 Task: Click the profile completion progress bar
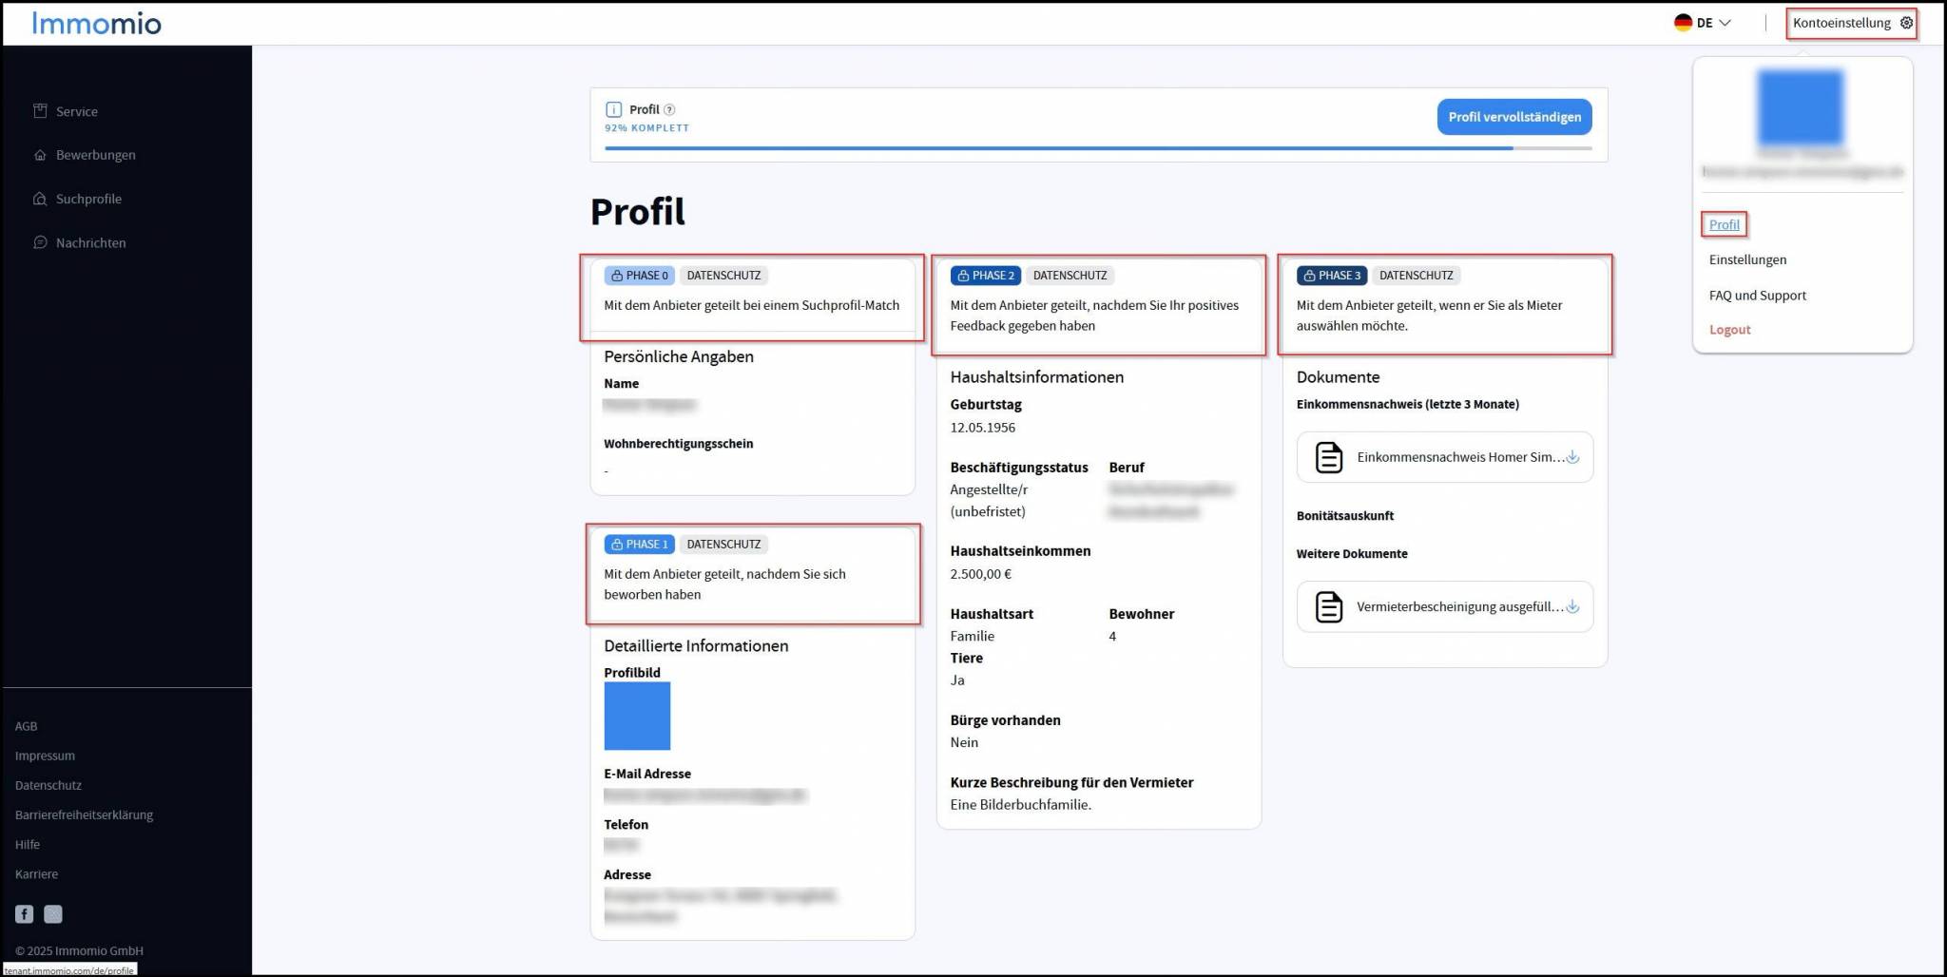coord(1098,148)
